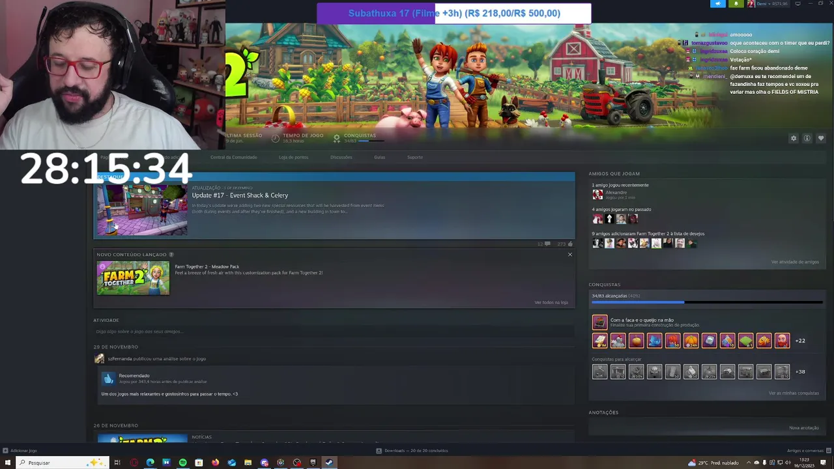Open the Central da Comunidade tab

233,157
